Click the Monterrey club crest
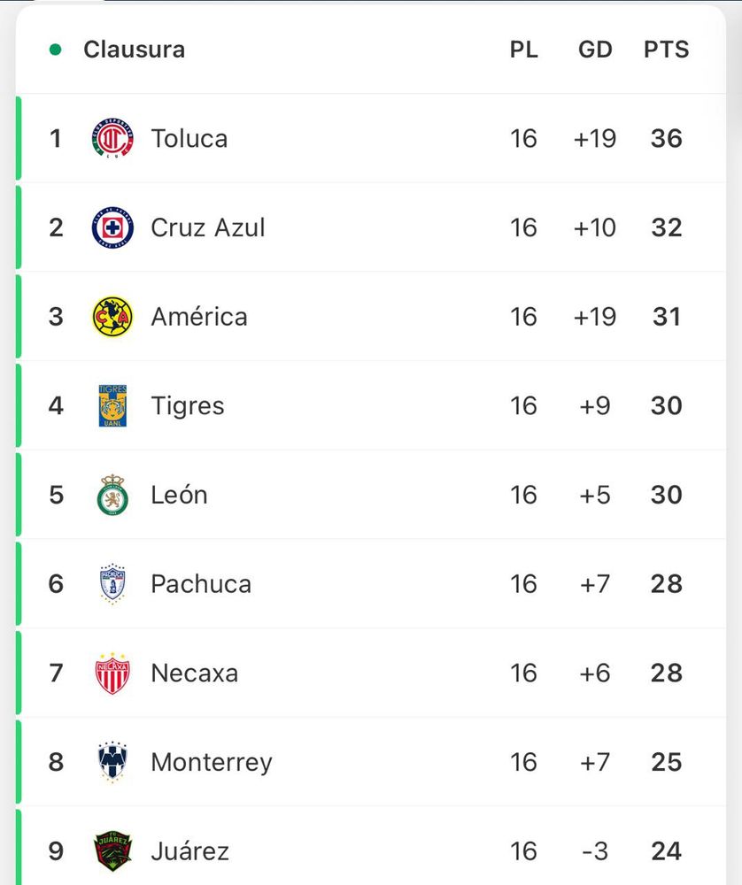 pyautogui.click(x=112, y=762)
